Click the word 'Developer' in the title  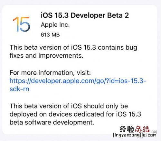[x=88, y=15]
